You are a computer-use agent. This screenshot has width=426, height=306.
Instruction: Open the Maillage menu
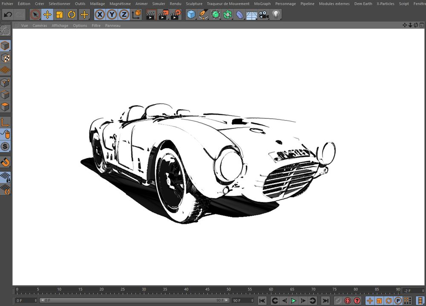97,3
